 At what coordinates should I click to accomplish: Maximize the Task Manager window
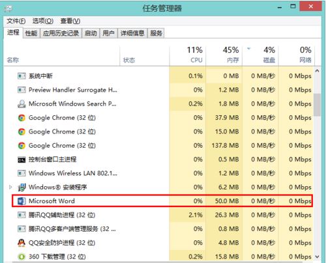(293, 7)
